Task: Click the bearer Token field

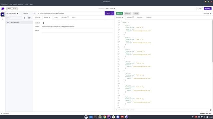Action: coord(77,27)
